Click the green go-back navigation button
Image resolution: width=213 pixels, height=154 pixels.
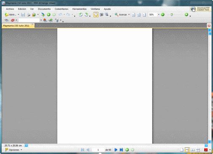(x=127, y=150)
